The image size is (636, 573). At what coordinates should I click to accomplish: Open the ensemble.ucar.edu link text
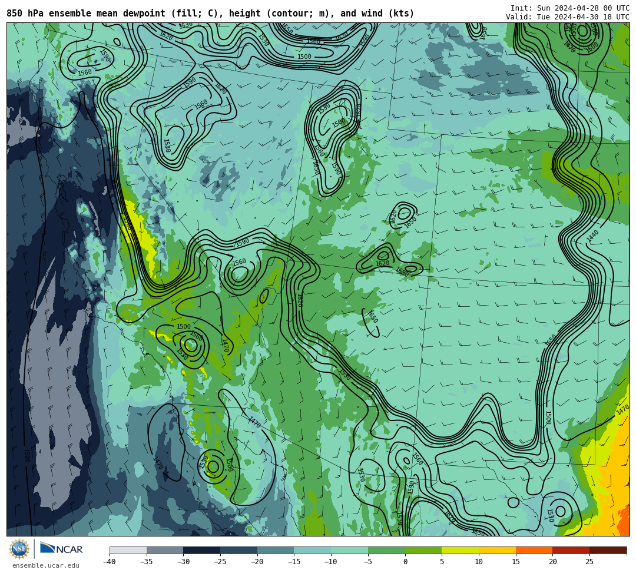(46, 565)
